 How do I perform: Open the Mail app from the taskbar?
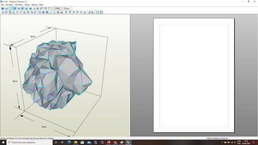pos(89,142)
